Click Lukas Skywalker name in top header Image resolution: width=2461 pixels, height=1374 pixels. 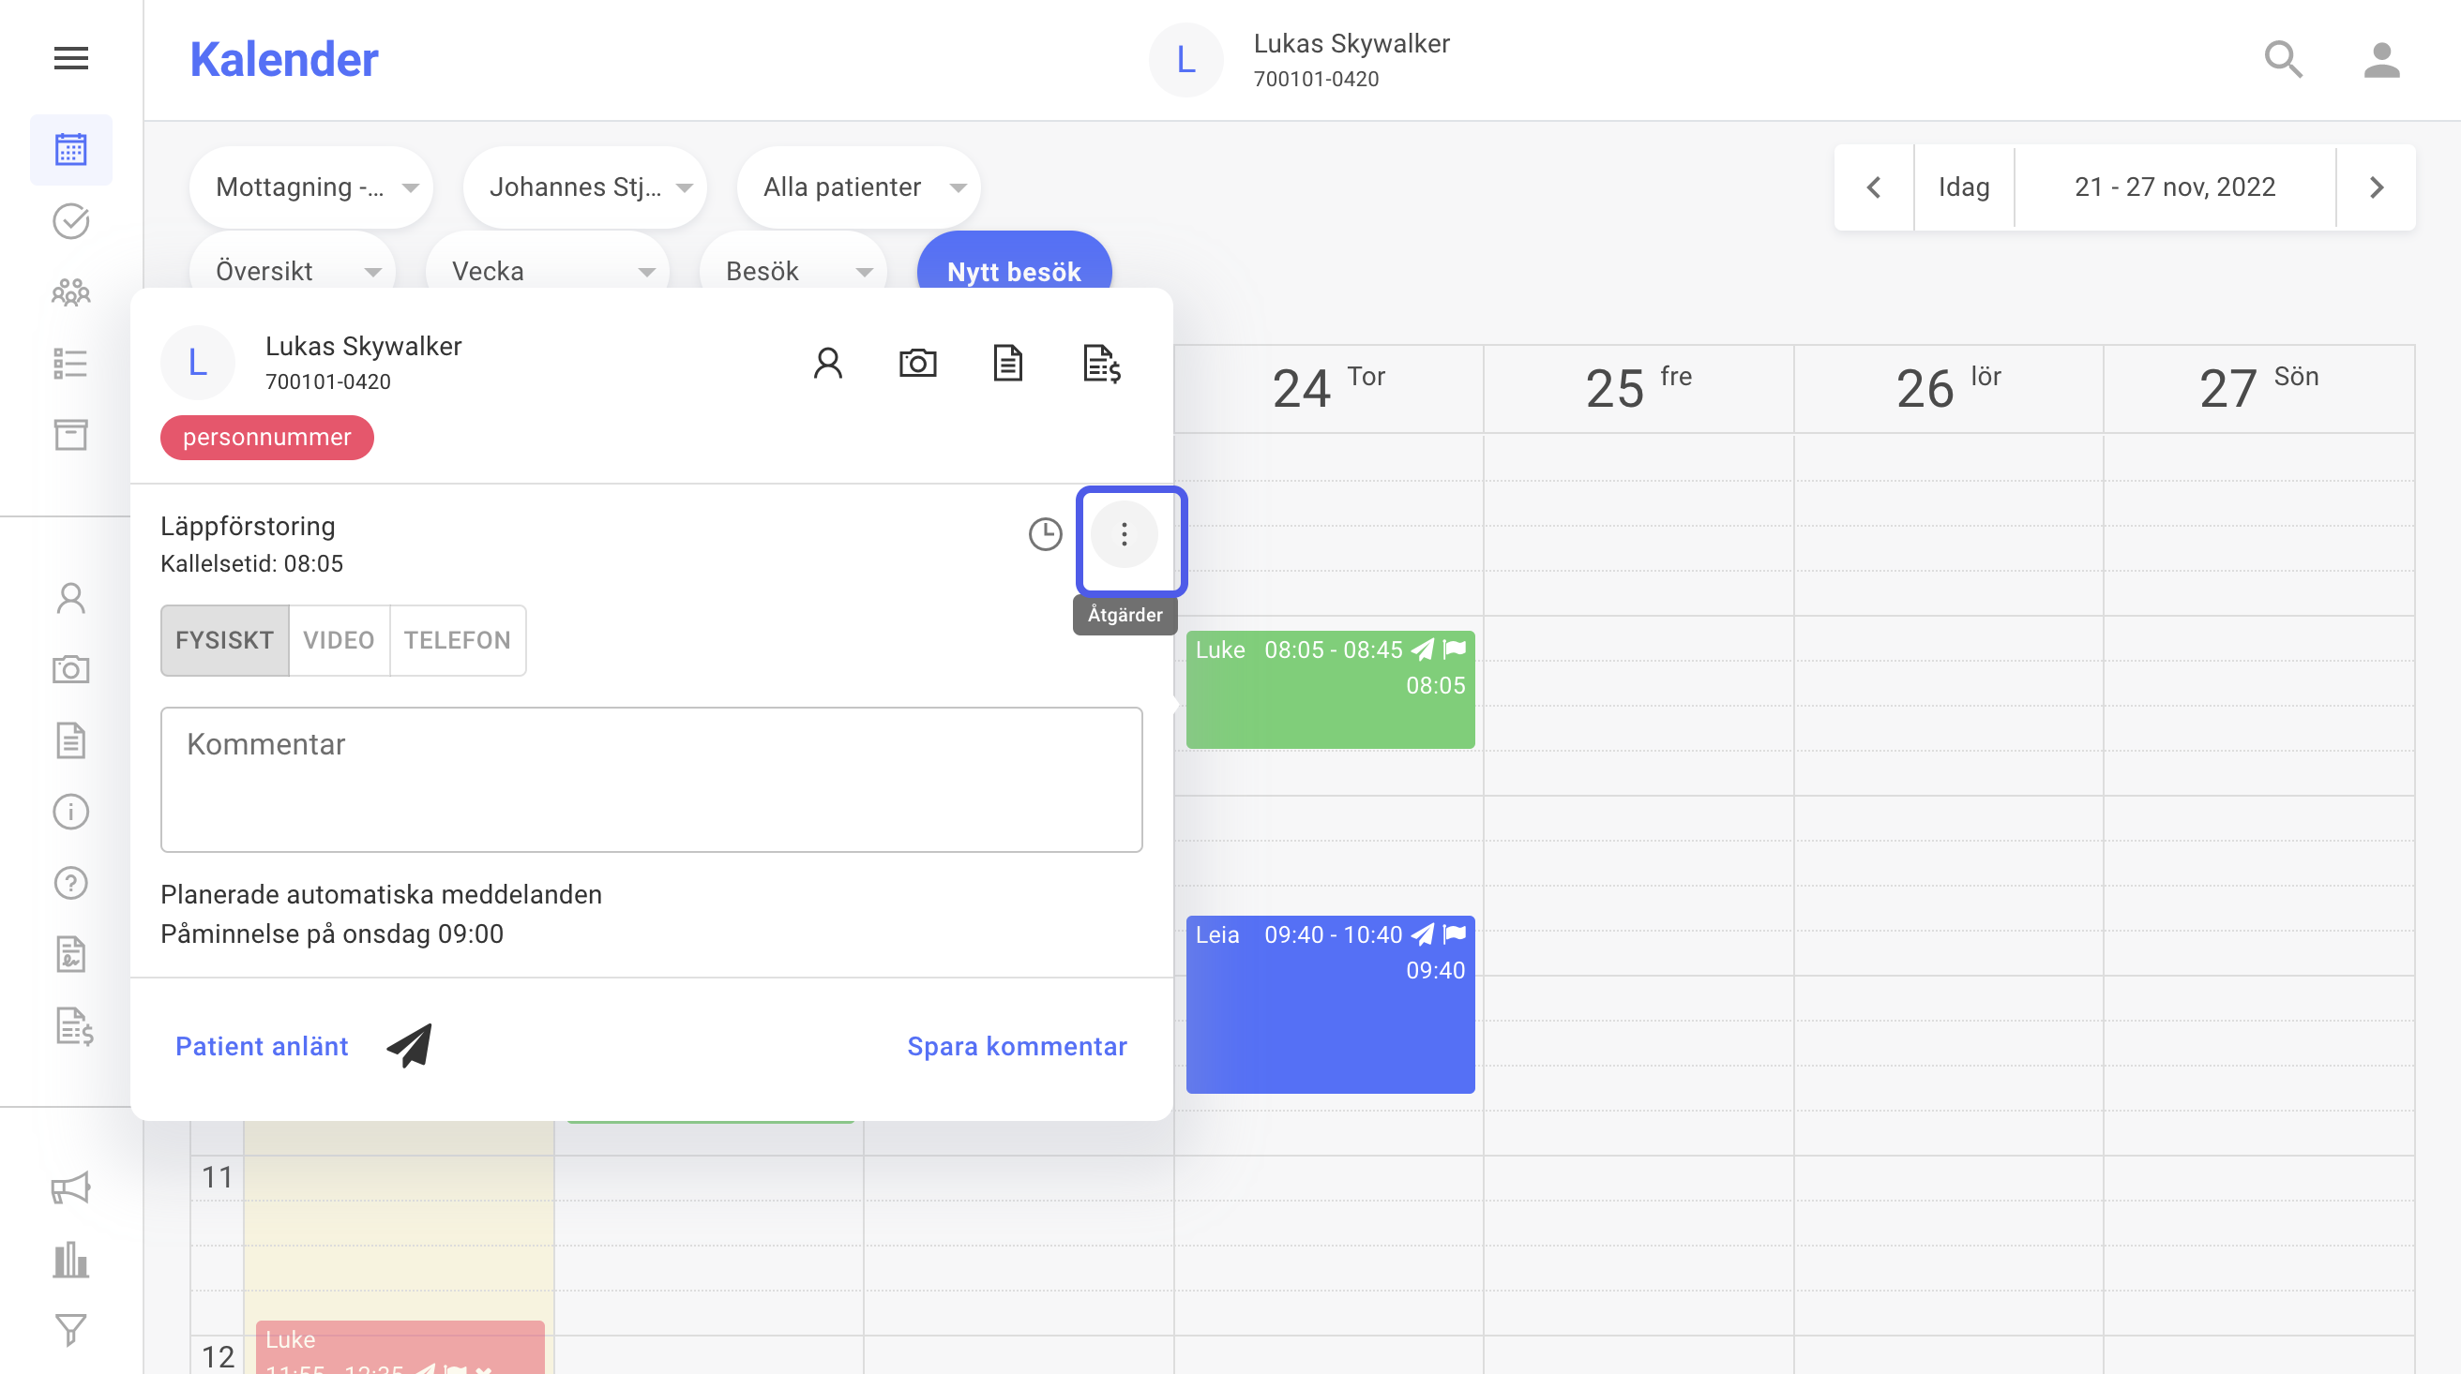pyautogui.click(x=1351, y=44)
